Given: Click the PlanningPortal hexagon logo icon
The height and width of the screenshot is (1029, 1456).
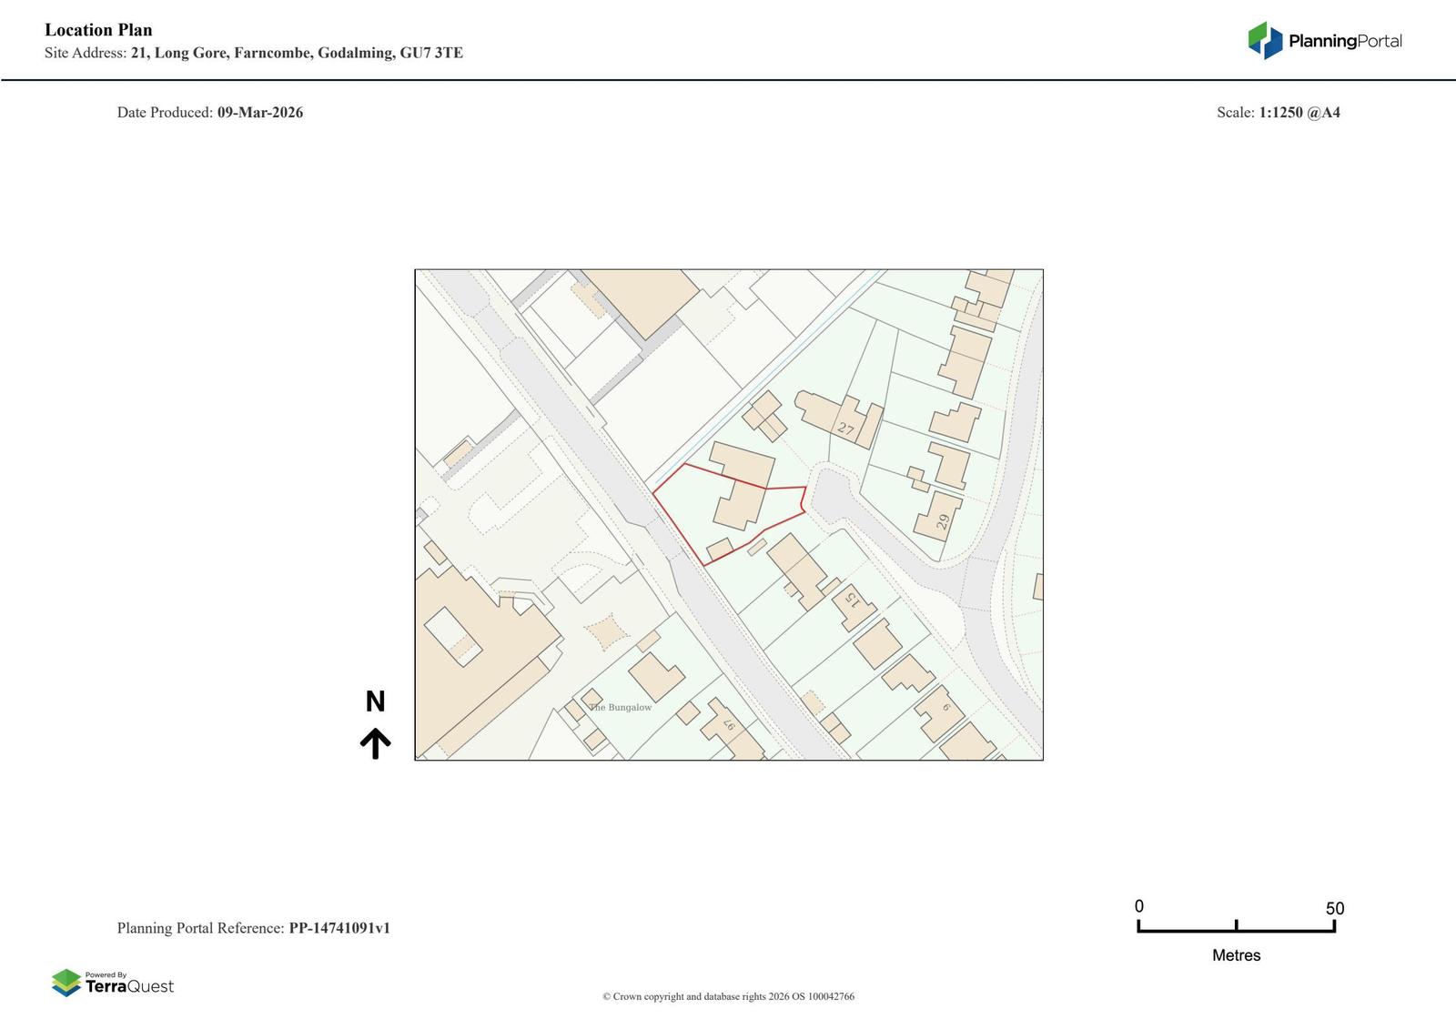Looking at the screenshot, I should (1264, 40).
